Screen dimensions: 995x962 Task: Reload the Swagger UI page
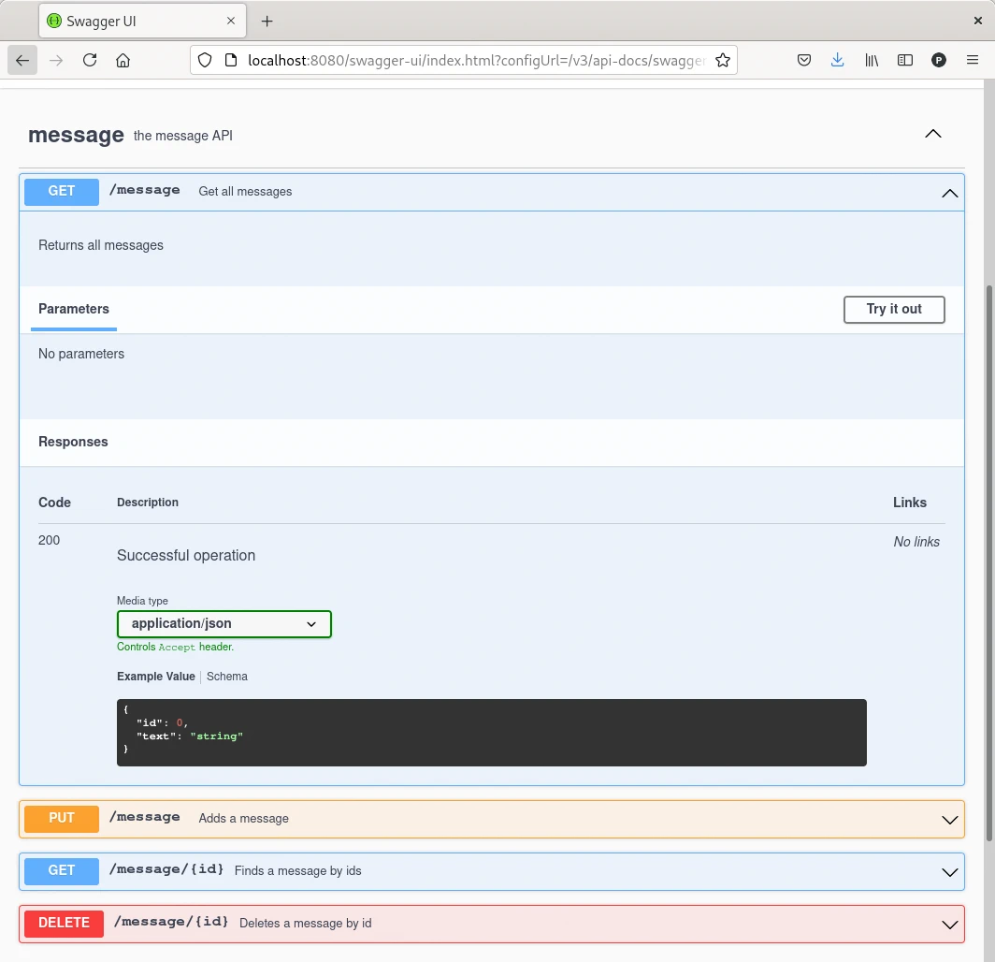90,60
